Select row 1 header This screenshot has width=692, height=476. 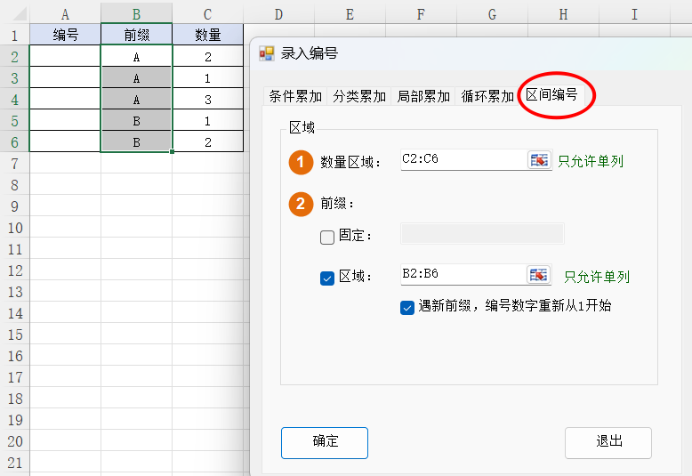(14, 35)
